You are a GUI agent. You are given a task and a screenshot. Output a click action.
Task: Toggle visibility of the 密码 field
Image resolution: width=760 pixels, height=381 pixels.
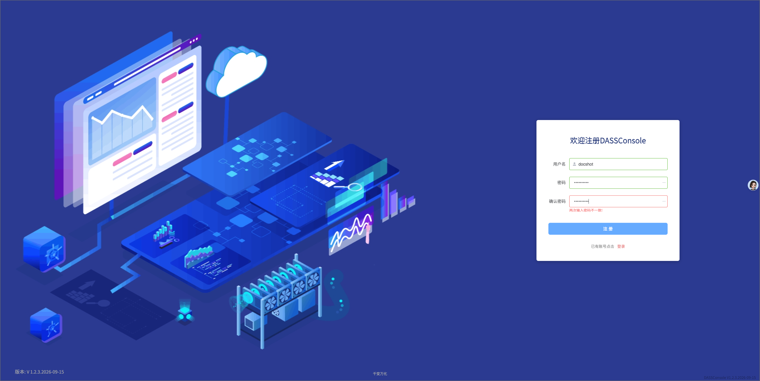coord(664,183)
